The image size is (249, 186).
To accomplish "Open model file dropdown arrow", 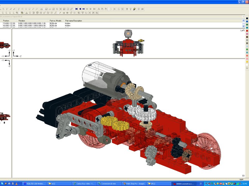I will point(244,16).
